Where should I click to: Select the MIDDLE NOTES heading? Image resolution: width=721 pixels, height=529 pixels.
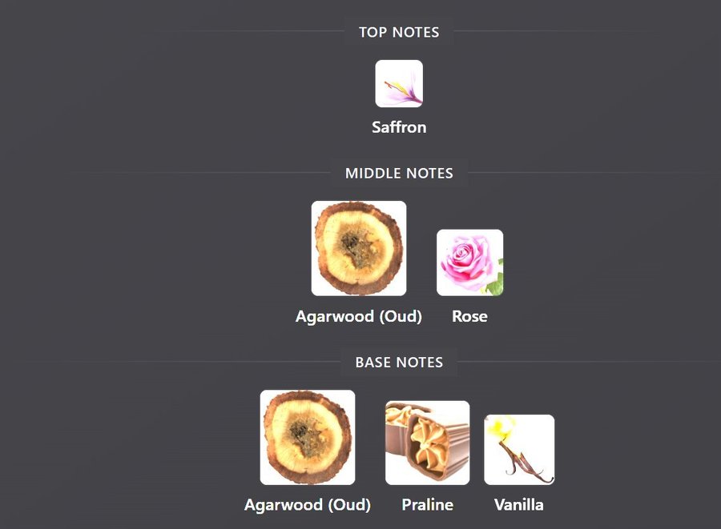pos(399,173)
